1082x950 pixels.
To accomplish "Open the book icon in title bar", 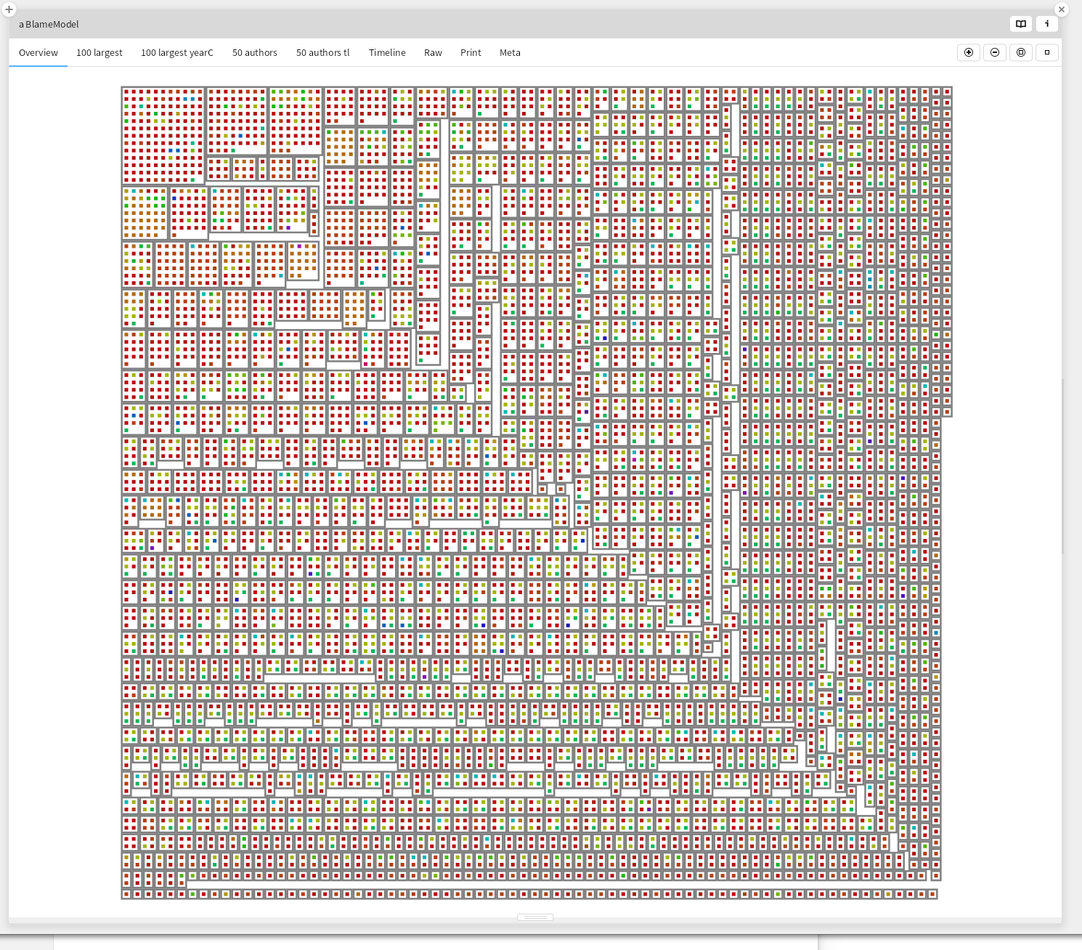I will point(1021,24).
